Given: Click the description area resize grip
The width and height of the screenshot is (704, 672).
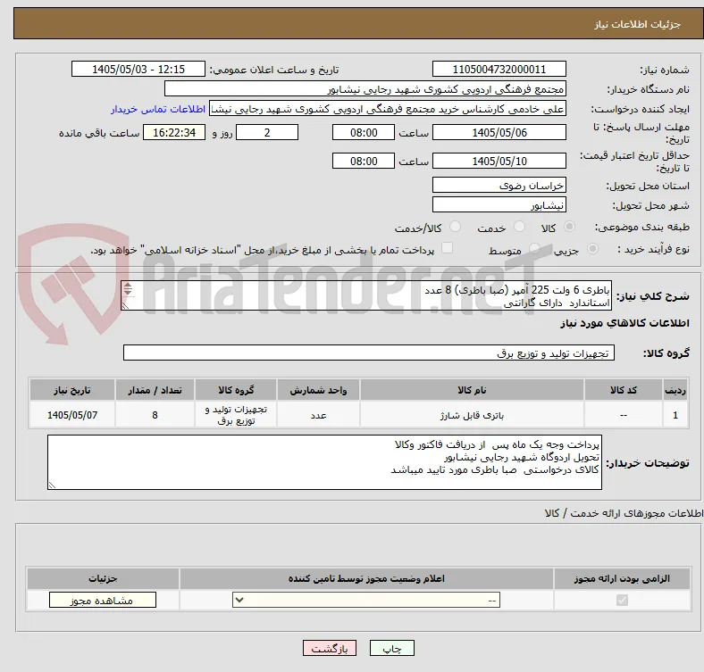Looking at the screenshot, I should [x=125, y=305].
